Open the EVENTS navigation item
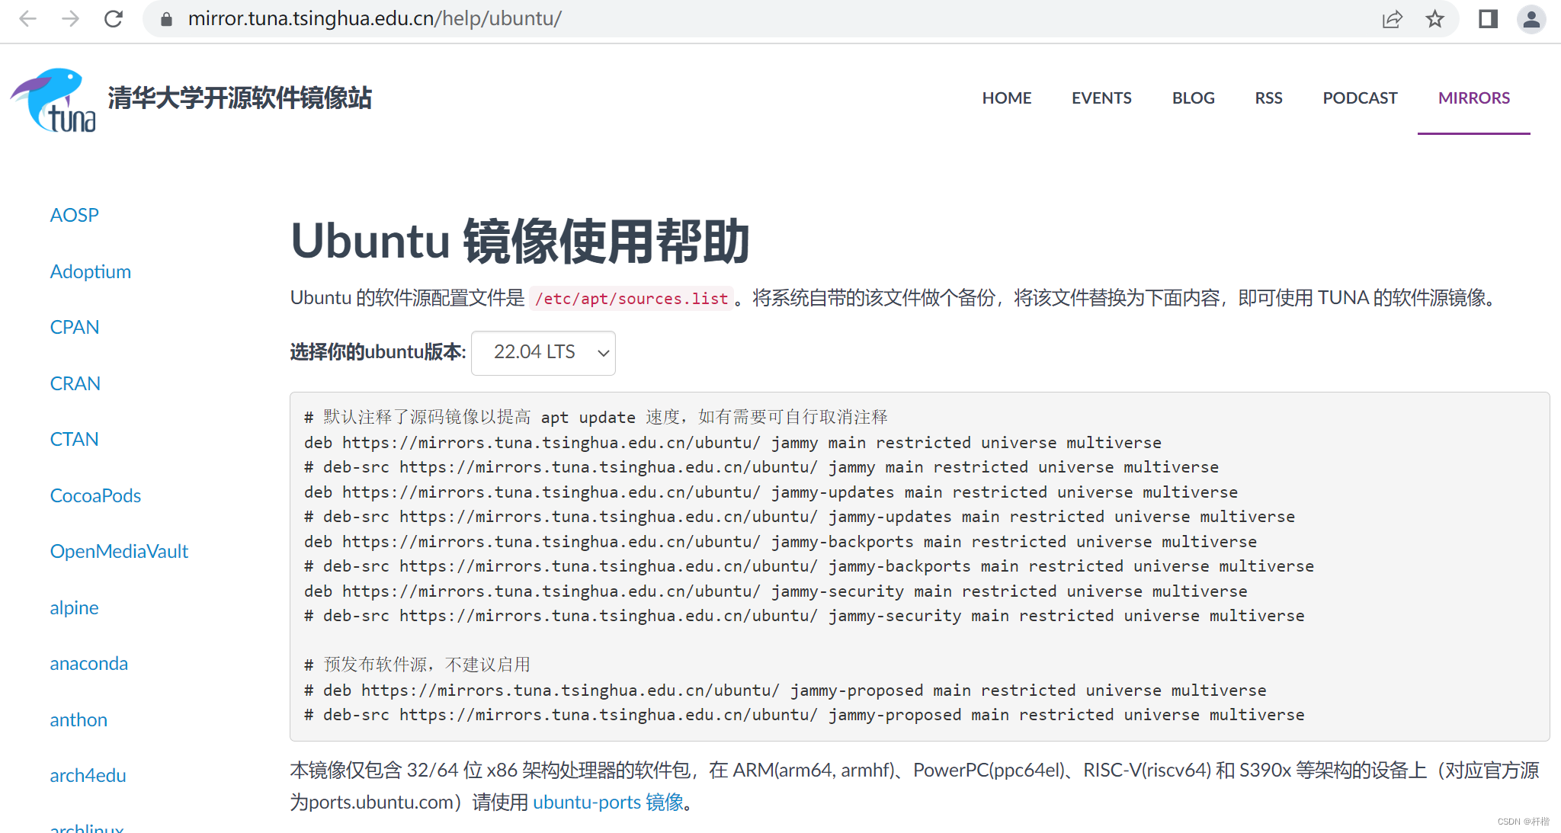1561x833 pixels. 1101,98
